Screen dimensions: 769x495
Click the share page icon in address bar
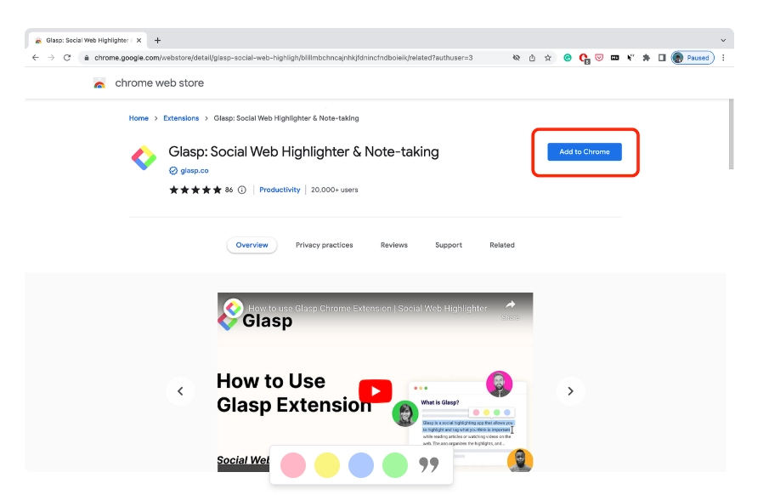(x=532, y=58)
